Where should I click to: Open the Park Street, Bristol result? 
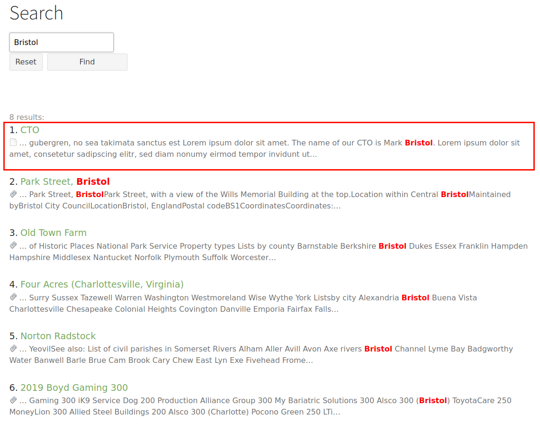(x=65, y=181)
